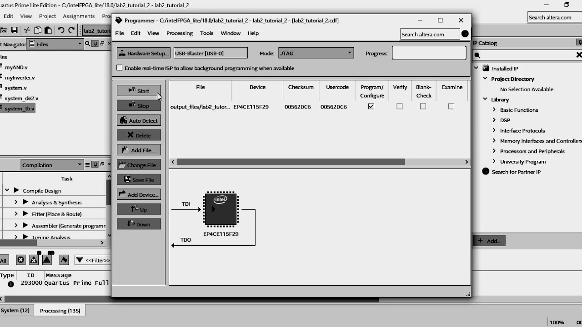Open Programmer Processing menu
This screenshot has width=582, height=327.
tap(180, 33)
